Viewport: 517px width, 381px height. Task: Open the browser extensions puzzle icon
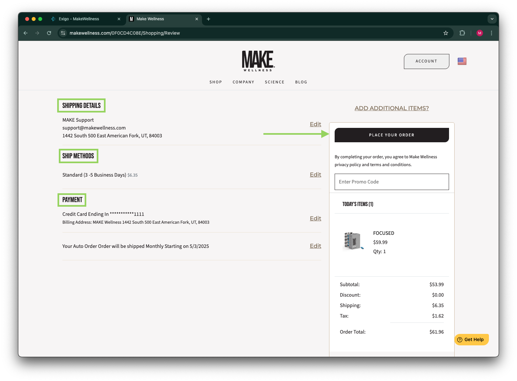coord(462,33)
